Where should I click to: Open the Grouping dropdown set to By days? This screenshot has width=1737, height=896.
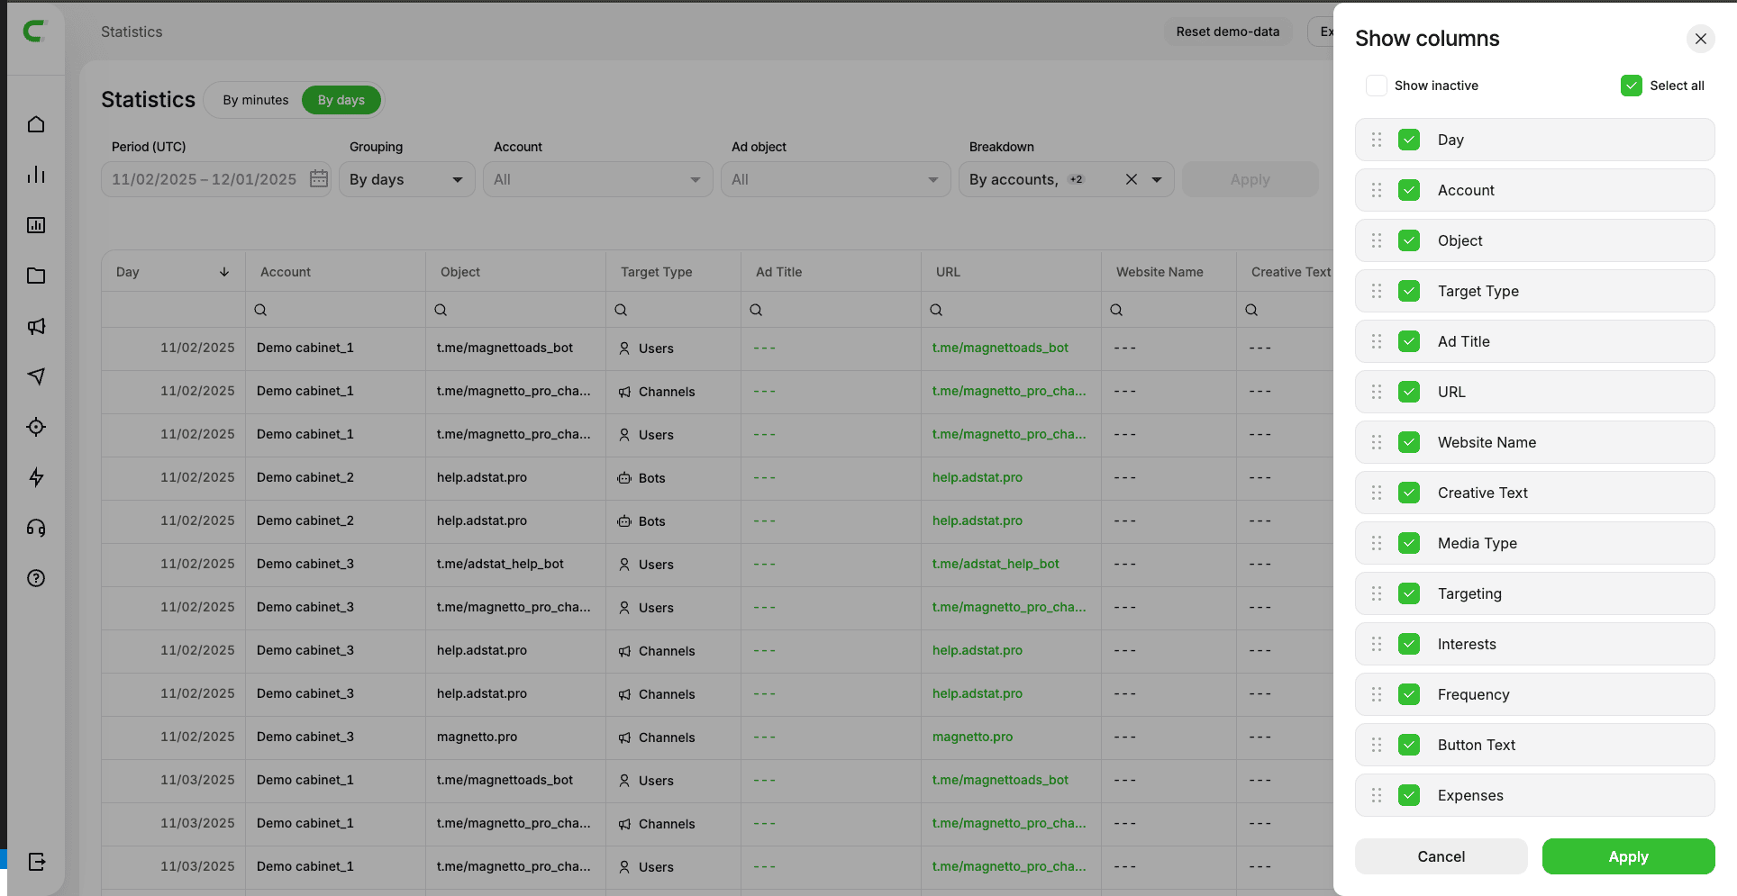(x=406, y=179)
